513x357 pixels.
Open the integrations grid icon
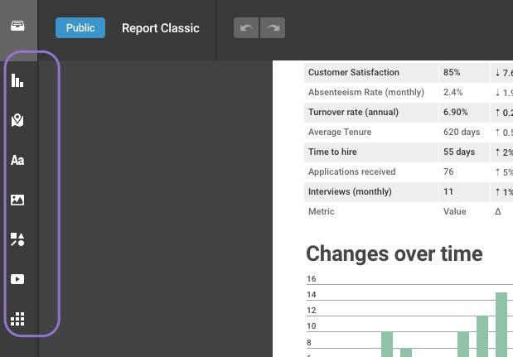[x=17, y=319]
